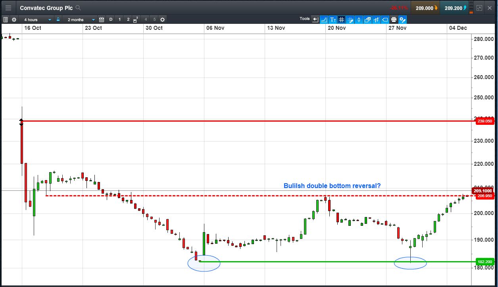Click the 06 Nov date label
The image size is (498, 287).
[x=215, y=28]
